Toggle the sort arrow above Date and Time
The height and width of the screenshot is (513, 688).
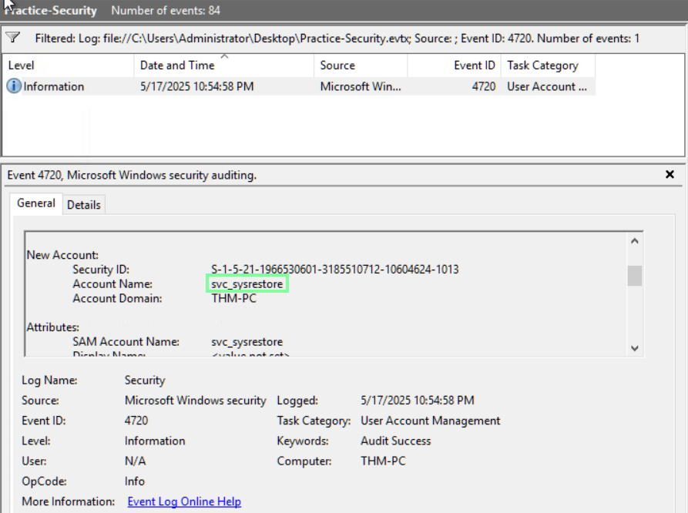pos(224,57)
